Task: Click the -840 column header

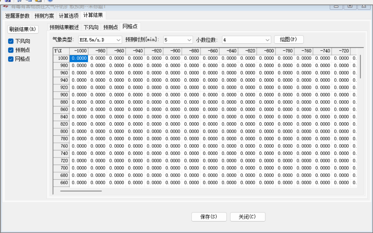Action: pos(229,51)
